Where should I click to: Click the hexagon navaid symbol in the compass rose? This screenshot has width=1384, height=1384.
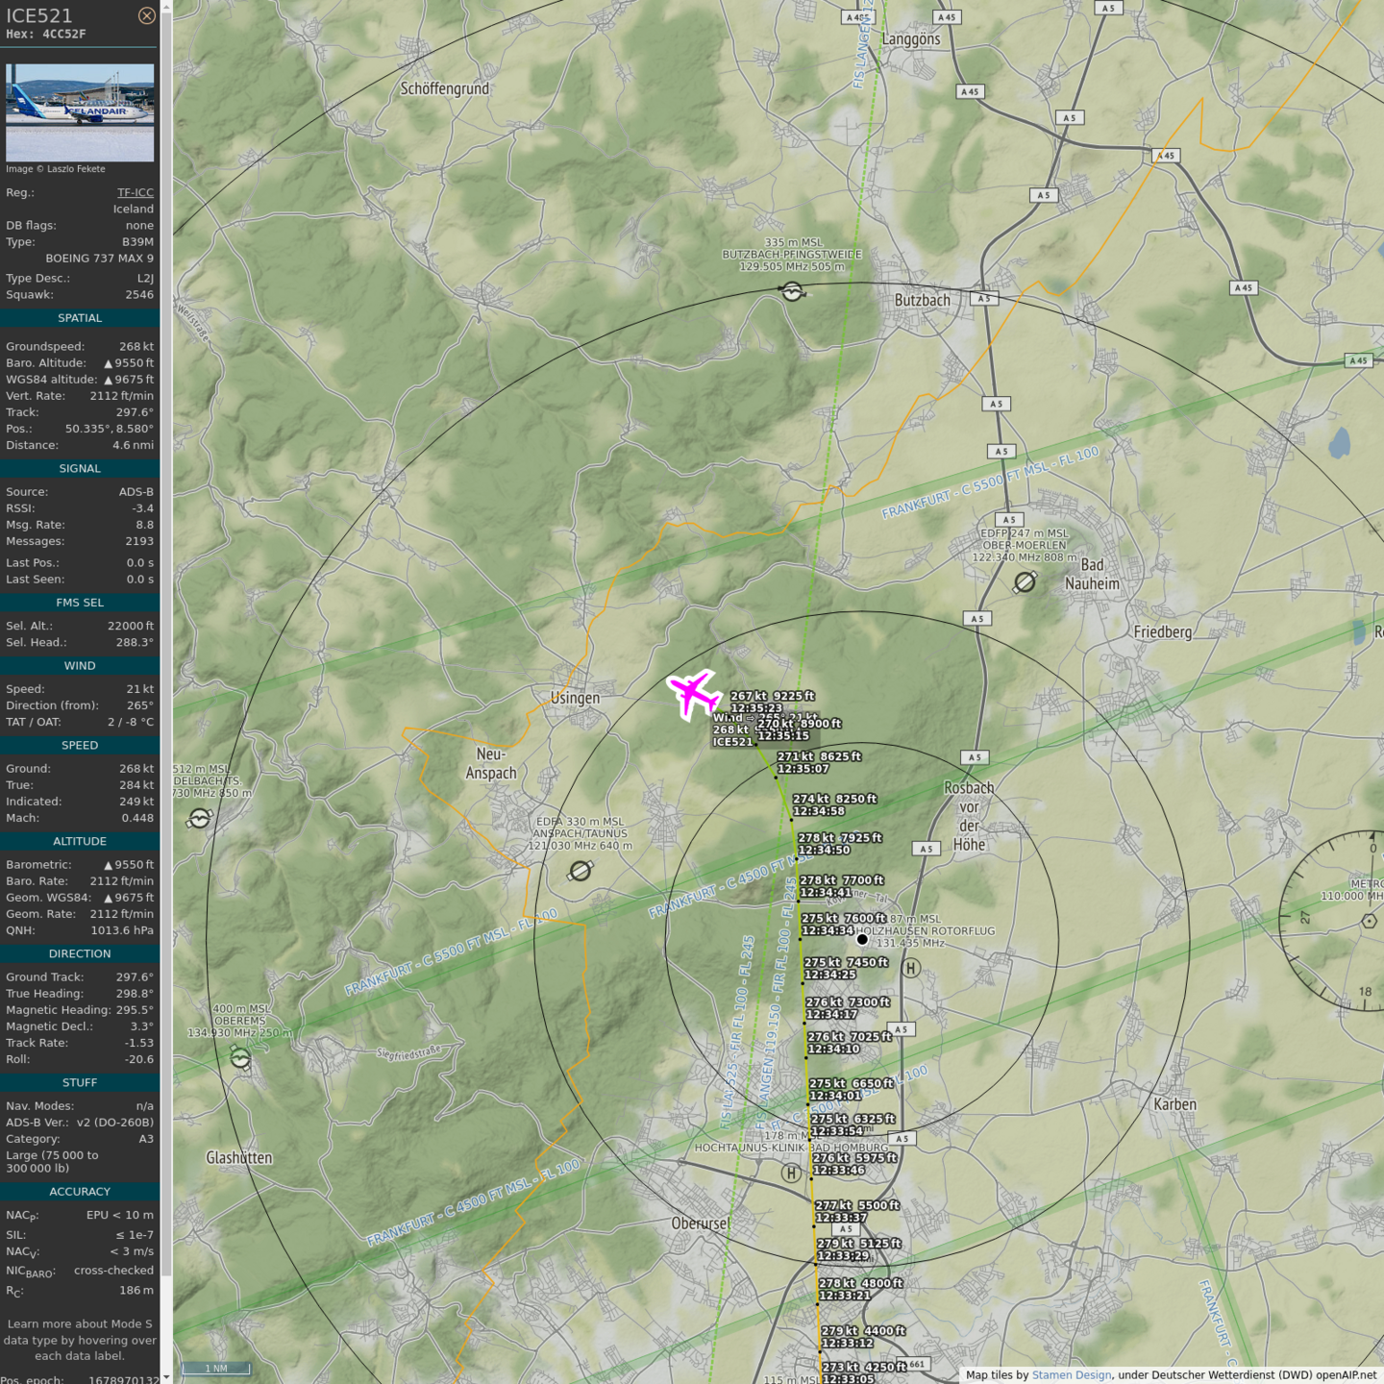click(1370, 921)
